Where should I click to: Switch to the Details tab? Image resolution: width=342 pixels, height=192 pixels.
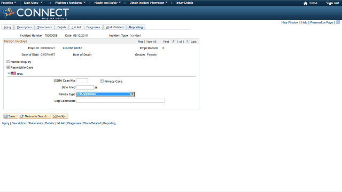tap(62, 27)
